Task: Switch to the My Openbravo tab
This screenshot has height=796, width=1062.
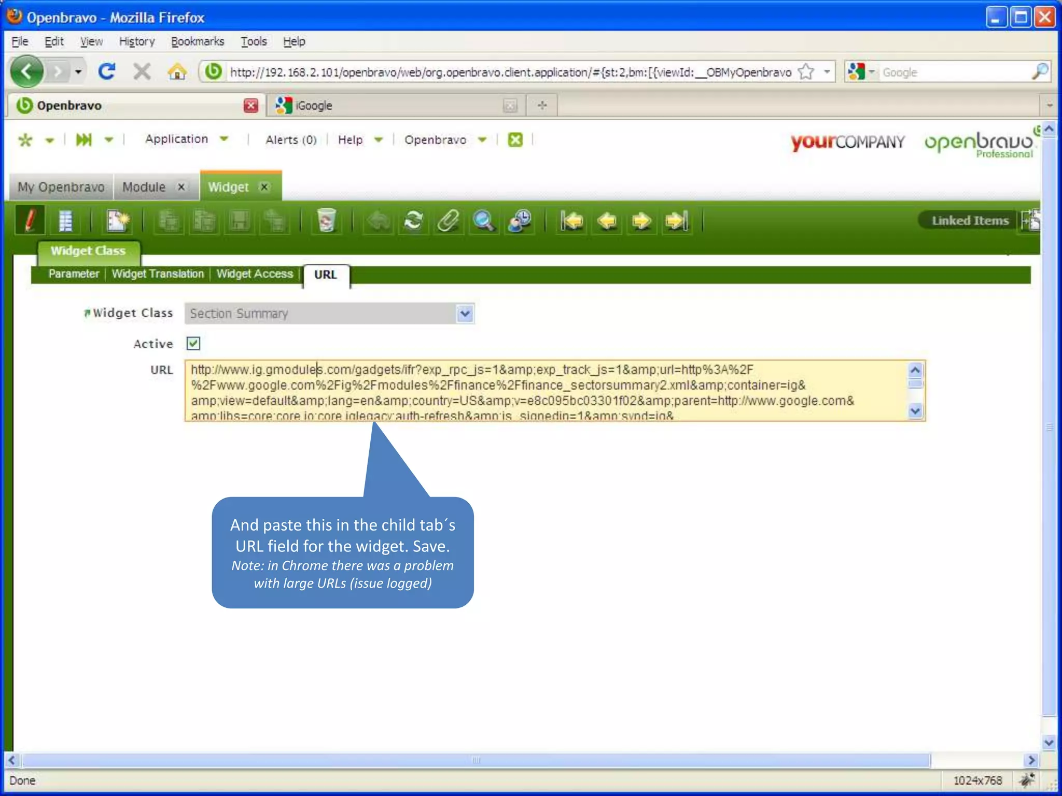Action: pyautogui.click(x=61, y=187)
